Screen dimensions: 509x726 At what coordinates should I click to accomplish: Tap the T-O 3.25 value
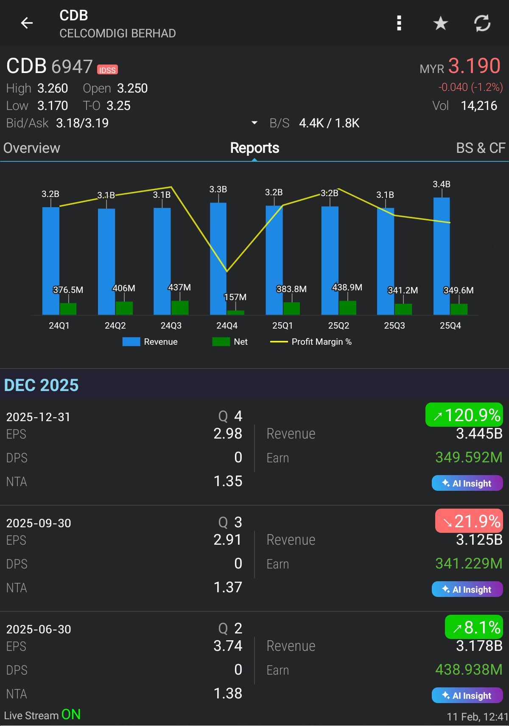(118, 106)
